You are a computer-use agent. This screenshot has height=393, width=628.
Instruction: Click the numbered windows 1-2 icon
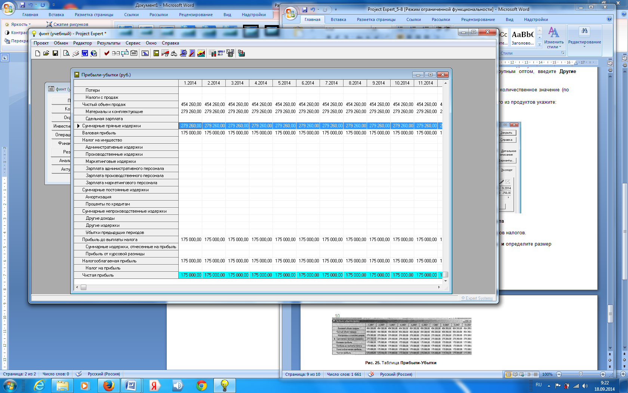(230, 54)
